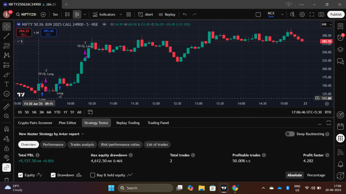
Task: Lock all drawing tools
Action: click(x=7, y=148)
